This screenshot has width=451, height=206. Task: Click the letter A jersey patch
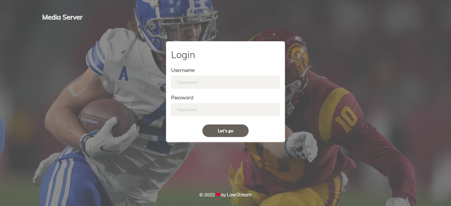pos(123,73)
